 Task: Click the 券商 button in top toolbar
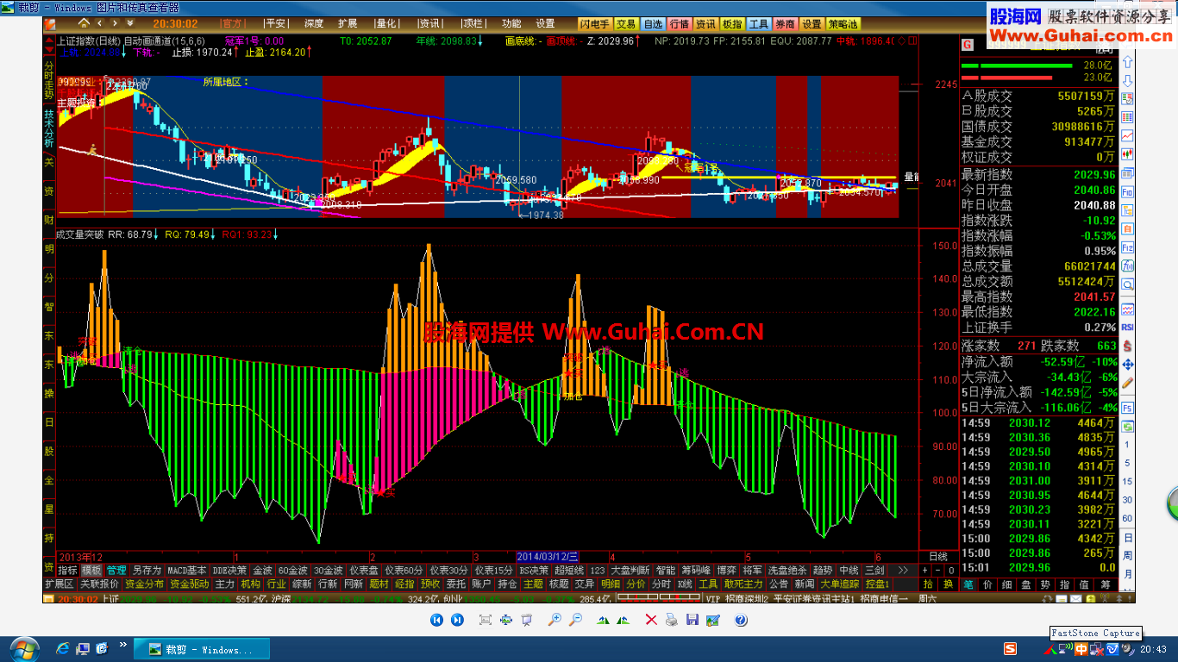tap(785, 24)
